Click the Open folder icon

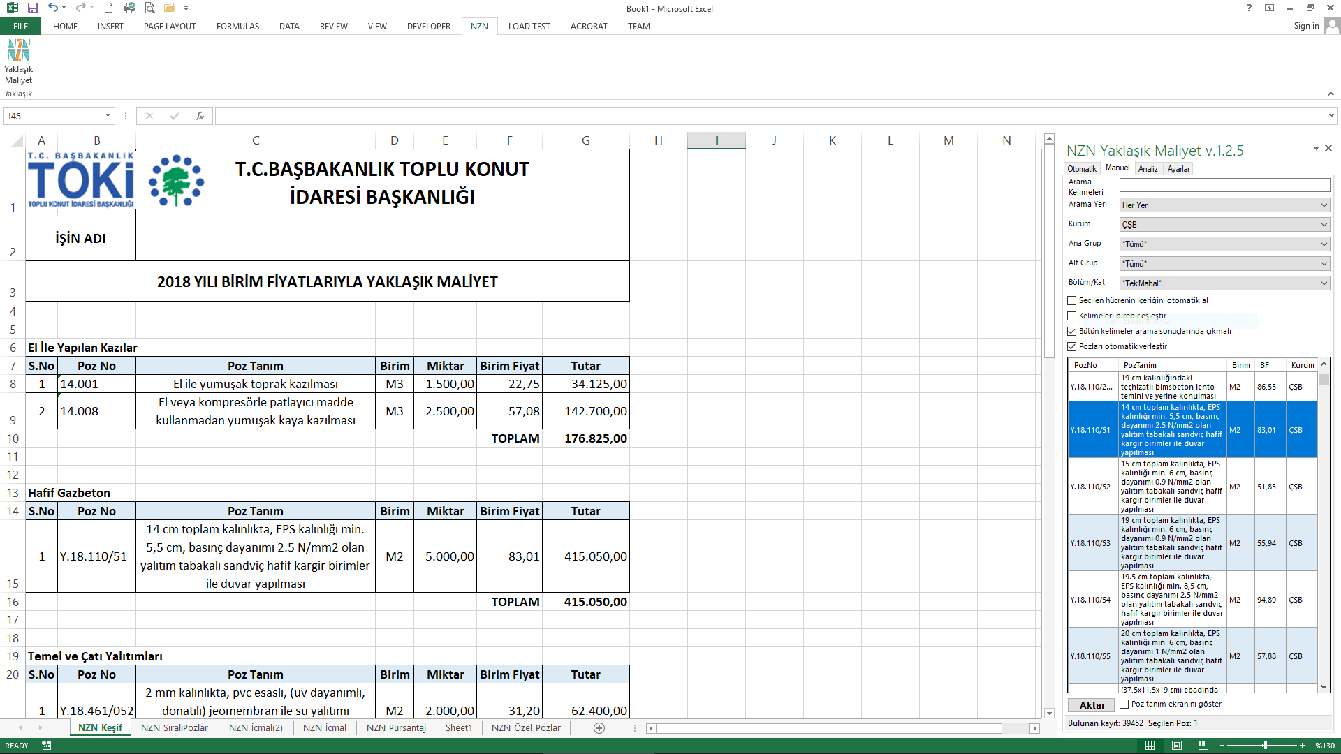(169, 8)
